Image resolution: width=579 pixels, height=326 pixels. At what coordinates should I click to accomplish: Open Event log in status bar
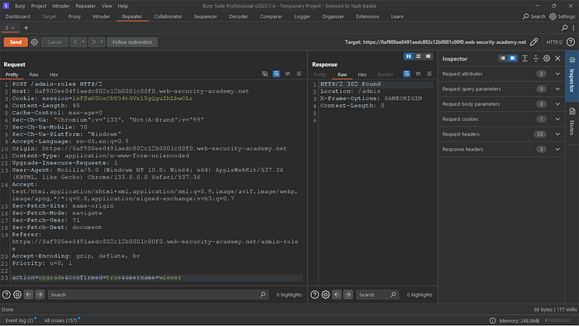(x=20, y=320)
